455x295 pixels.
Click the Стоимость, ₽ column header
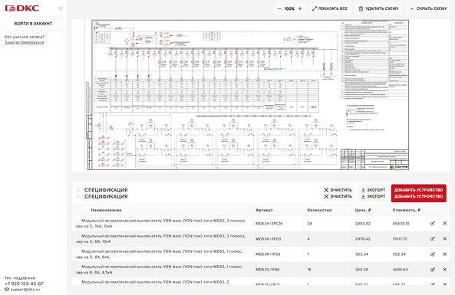tap(407, 210)
